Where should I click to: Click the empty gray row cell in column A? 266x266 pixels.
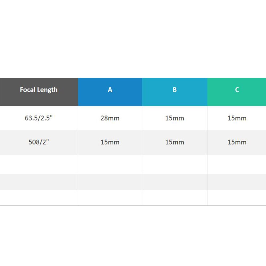110,182
